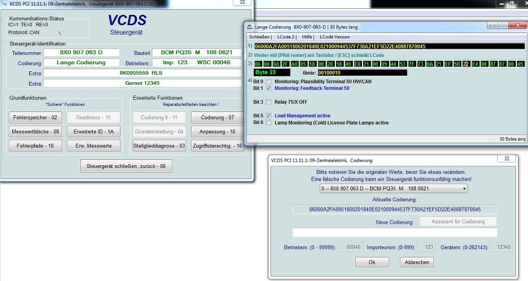The width and height of the screenshot is (528, 281).
Task: Open Zugriffsberechtig. - 16 function
Action: (217, 145)
